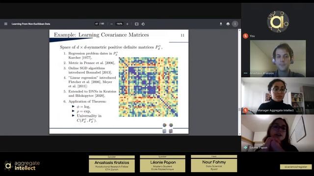Viewport: 314px width, 176px height.
Task: Zoom out the PDF with minus button
Action: 111,24
